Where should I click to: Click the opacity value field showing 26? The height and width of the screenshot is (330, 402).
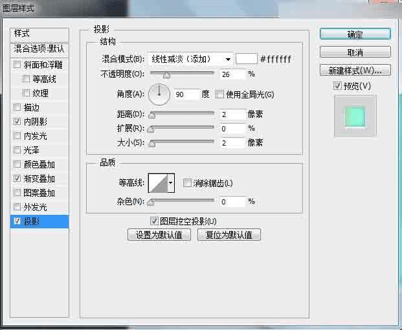(232, 74)
